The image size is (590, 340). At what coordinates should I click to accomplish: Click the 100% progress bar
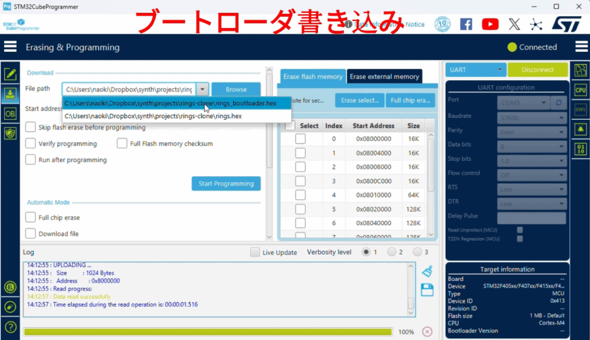tap(207, 332)
